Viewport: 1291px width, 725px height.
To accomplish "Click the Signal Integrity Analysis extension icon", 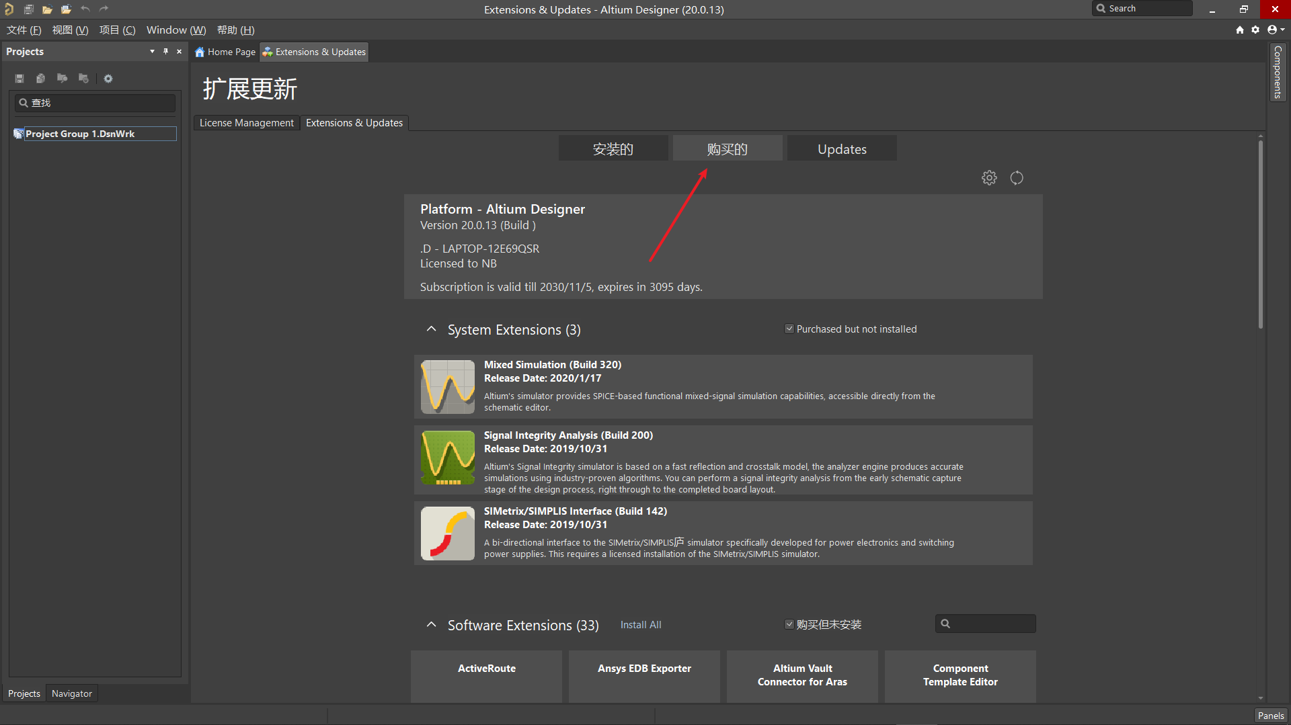I will pyautogui.click(x=448, y=458).
